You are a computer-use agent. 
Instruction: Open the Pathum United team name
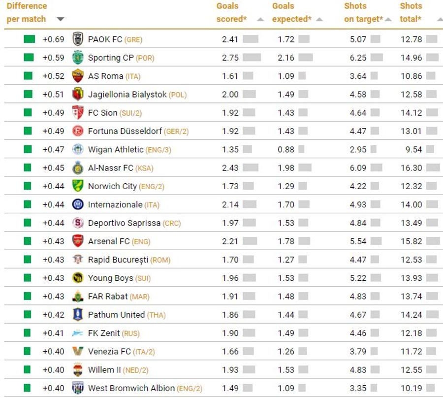tap(116, 315)
